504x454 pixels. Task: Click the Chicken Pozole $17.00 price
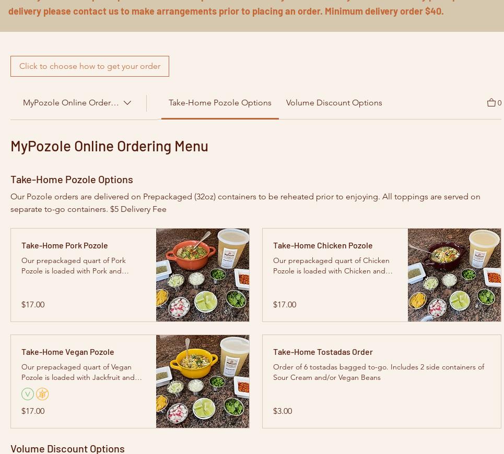285,304
